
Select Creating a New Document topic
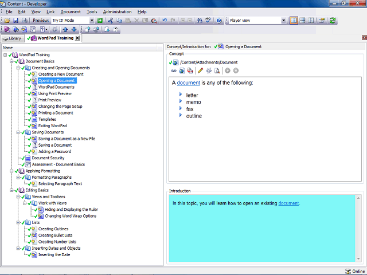[x=61, y=74]
